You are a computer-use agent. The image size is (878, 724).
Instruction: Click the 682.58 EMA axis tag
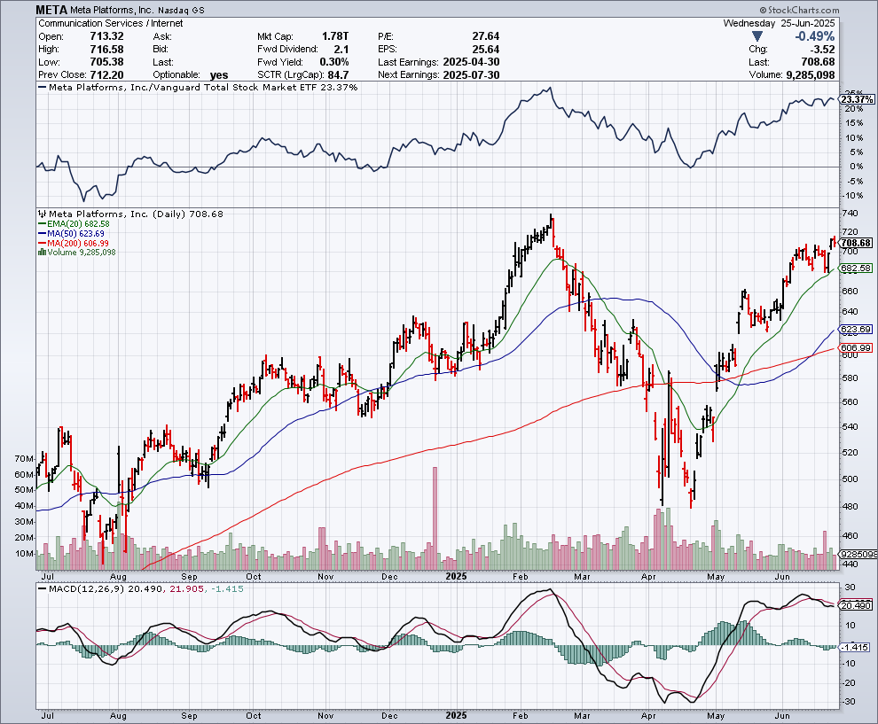[857, 269]
